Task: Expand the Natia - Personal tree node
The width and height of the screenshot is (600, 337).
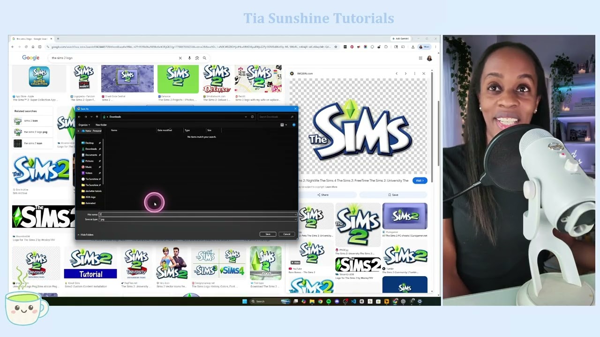Action: (78, 131)
